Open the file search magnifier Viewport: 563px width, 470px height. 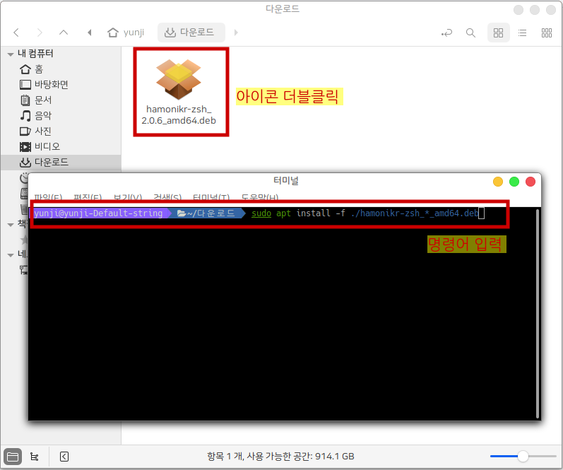(470, 33)
